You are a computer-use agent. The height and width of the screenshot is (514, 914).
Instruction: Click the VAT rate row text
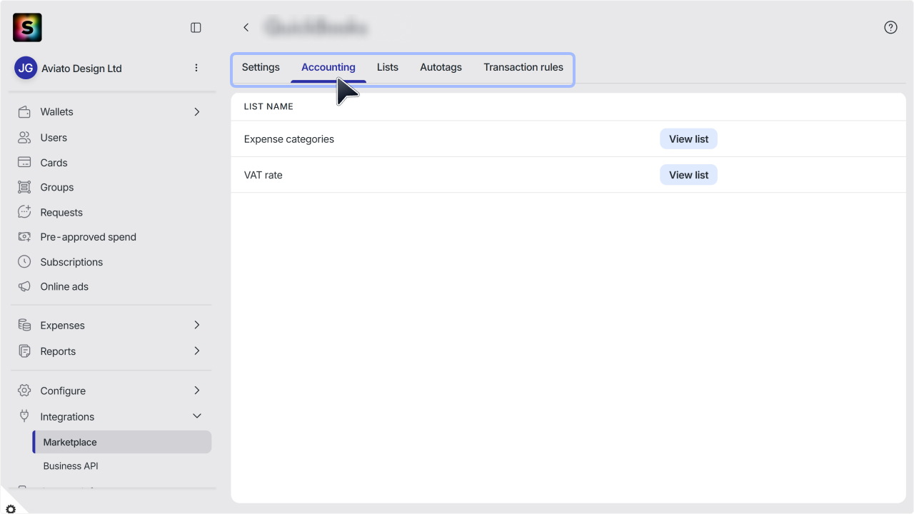point(263,175)
